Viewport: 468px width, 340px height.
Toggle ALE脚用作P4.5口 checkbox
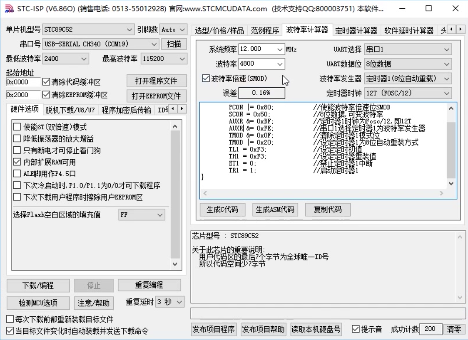[17, 173]
